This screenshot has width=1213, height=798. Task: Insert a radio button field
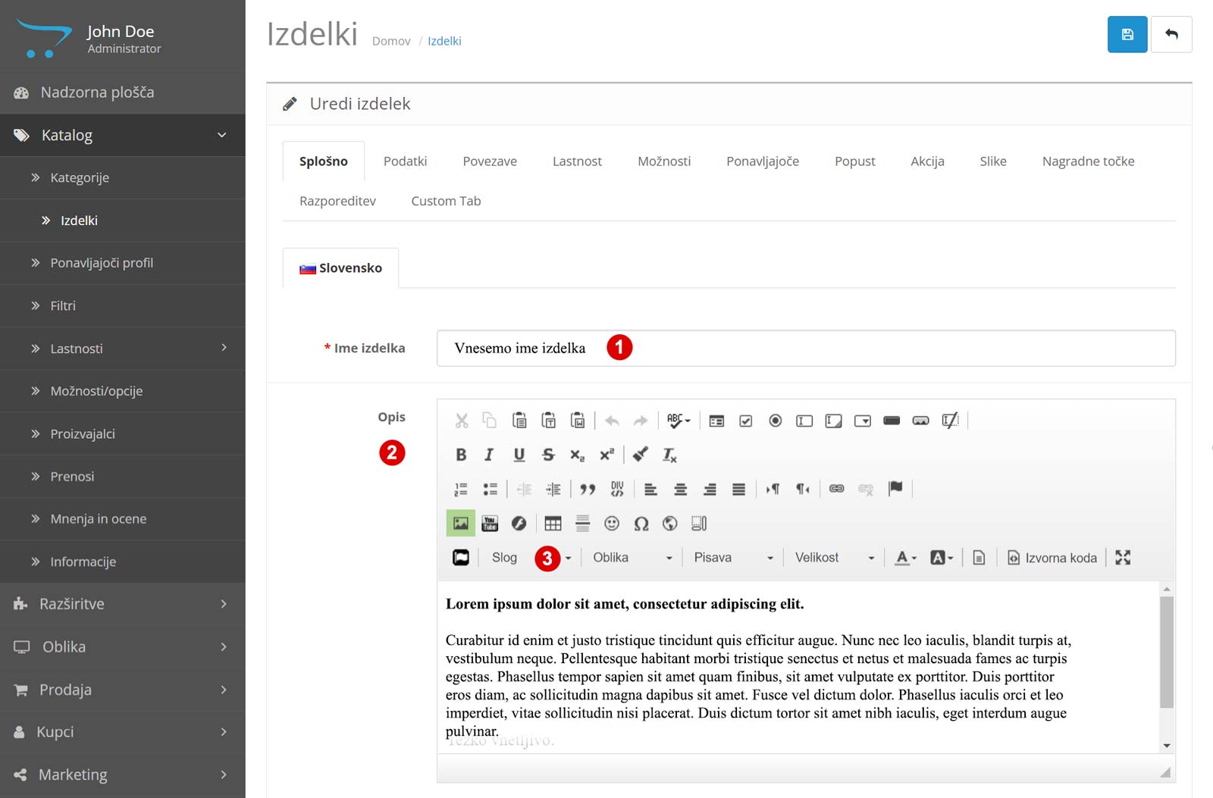click(x=775, y=421)
